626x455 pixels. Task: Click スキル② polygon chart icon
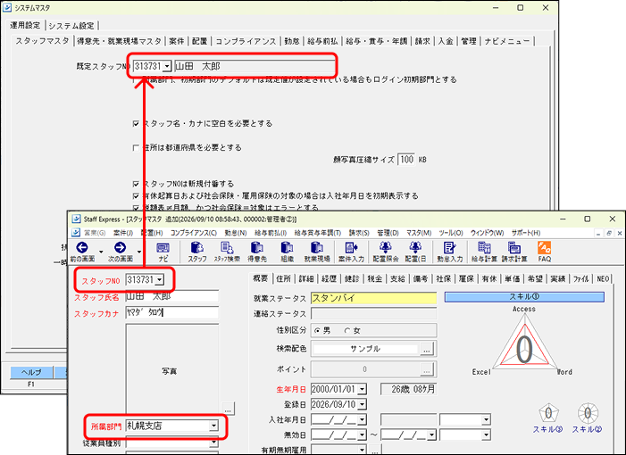point(588,413)
